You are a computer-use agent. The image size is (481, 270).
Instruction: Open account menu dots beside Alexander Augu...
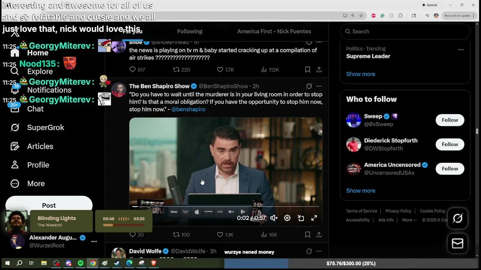(x=94, y=241)
